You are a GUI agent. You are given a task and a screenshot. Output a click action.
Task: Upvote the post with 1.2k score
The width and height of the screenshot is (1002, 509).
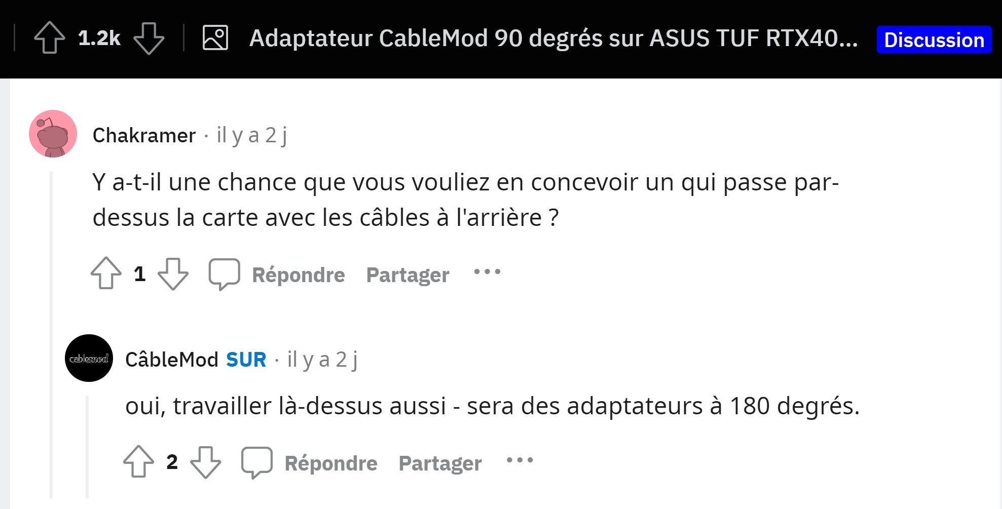tap(49, 37)
